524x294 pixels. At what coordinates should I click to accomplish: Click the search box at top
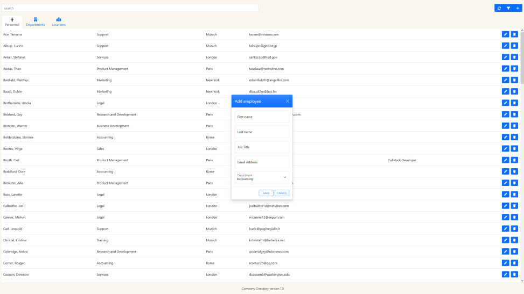pyautogui.click(x=130, y=8)
